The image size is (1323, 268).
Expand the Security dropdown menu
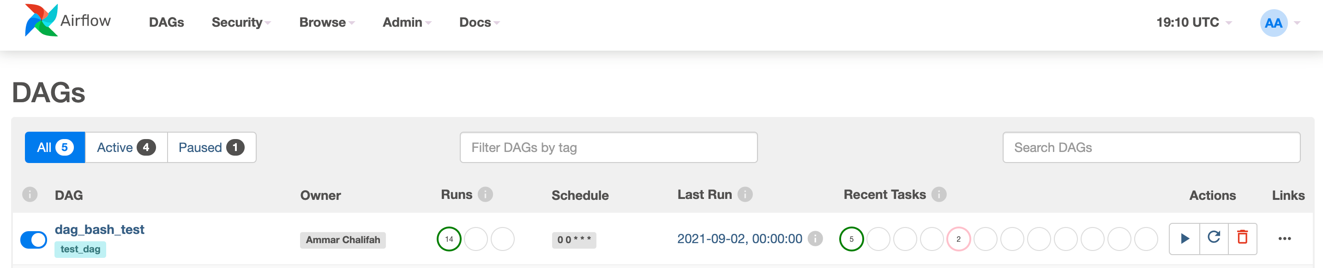pyautogui.click(x=241, y=23)
